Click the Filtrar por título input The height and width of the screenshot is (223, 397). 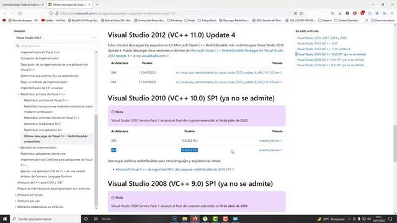click(56, 46)
